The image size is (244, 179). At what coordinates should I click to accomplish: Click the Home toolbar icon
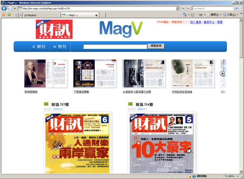(185, 15)
